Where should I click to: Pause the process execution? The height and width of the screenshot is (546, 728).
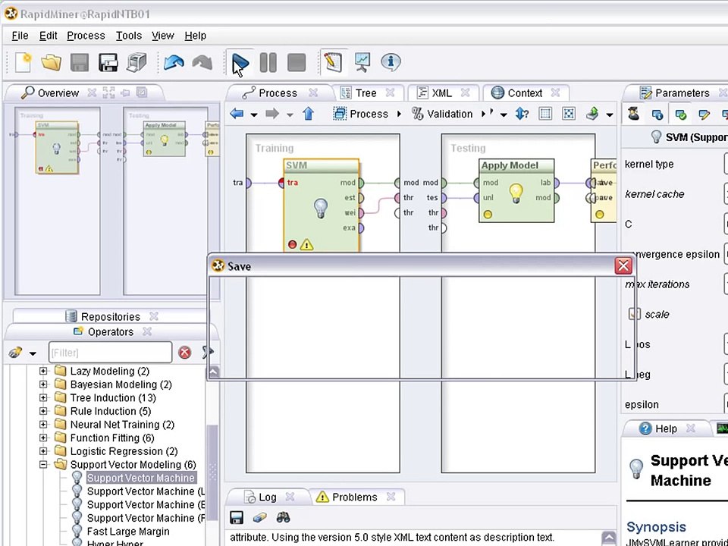[x=268, y=62]
